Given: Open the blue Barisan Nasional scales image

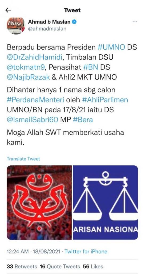Looking at the screenshot, I should (106, 203).
